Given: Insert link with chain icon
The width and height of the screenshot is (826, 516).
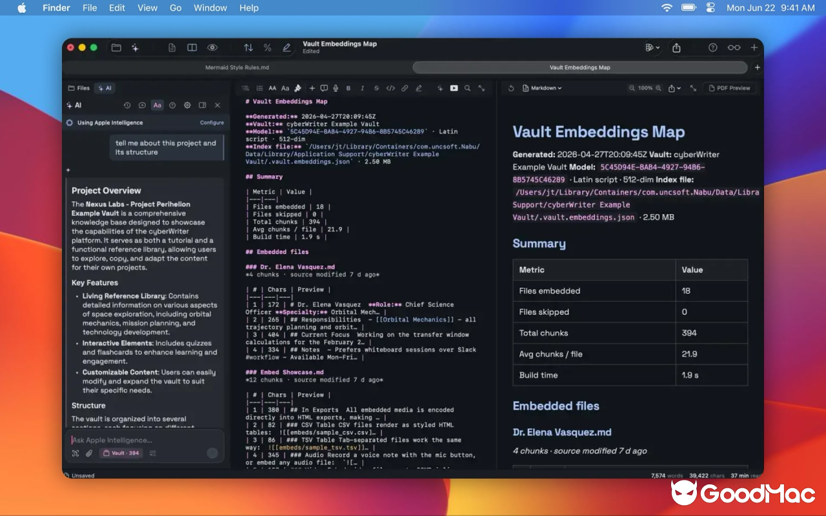Looking at the screenshot, I should coord(405,88).
